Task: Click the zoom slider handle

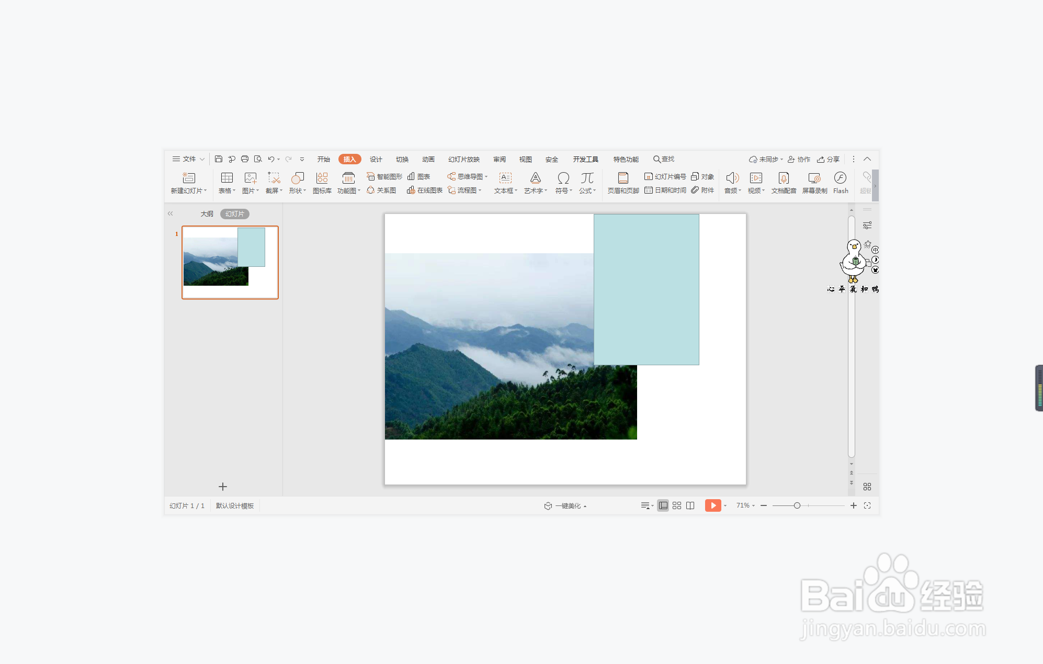Action: click(x=797, y=505)
